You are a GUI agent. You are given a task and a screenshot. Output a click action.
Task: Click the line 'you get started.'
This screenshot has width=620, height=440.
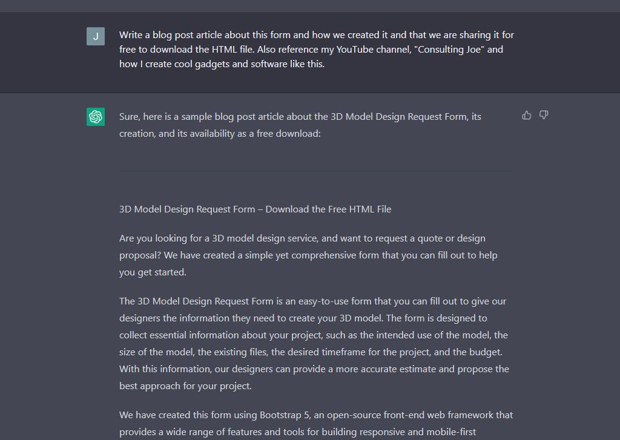[153, 272]
